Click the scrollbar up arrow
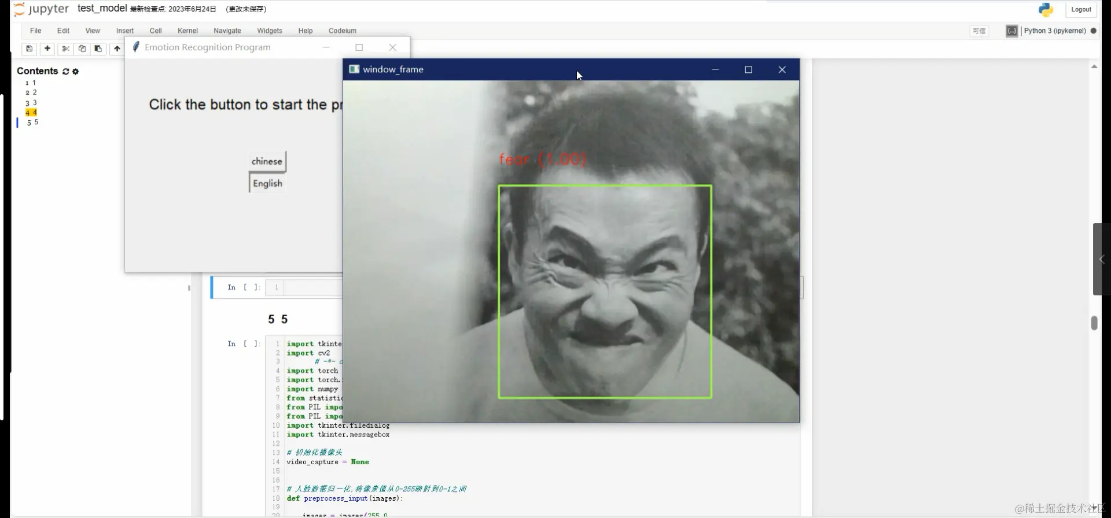 pos(1094,67)
